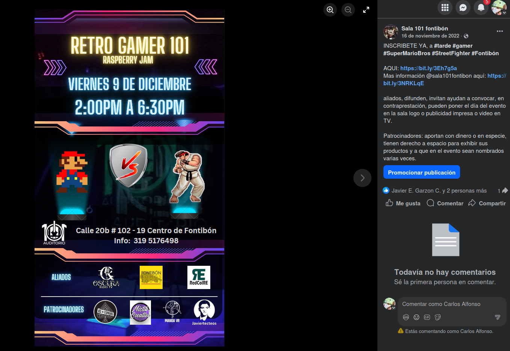Open account profile menu
The image size is (510, 351).
pyautogui.click(x=499, y=8)
